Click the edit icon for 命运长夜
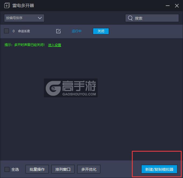This screenshot has height=178, width=183. [x=58, y=31]
